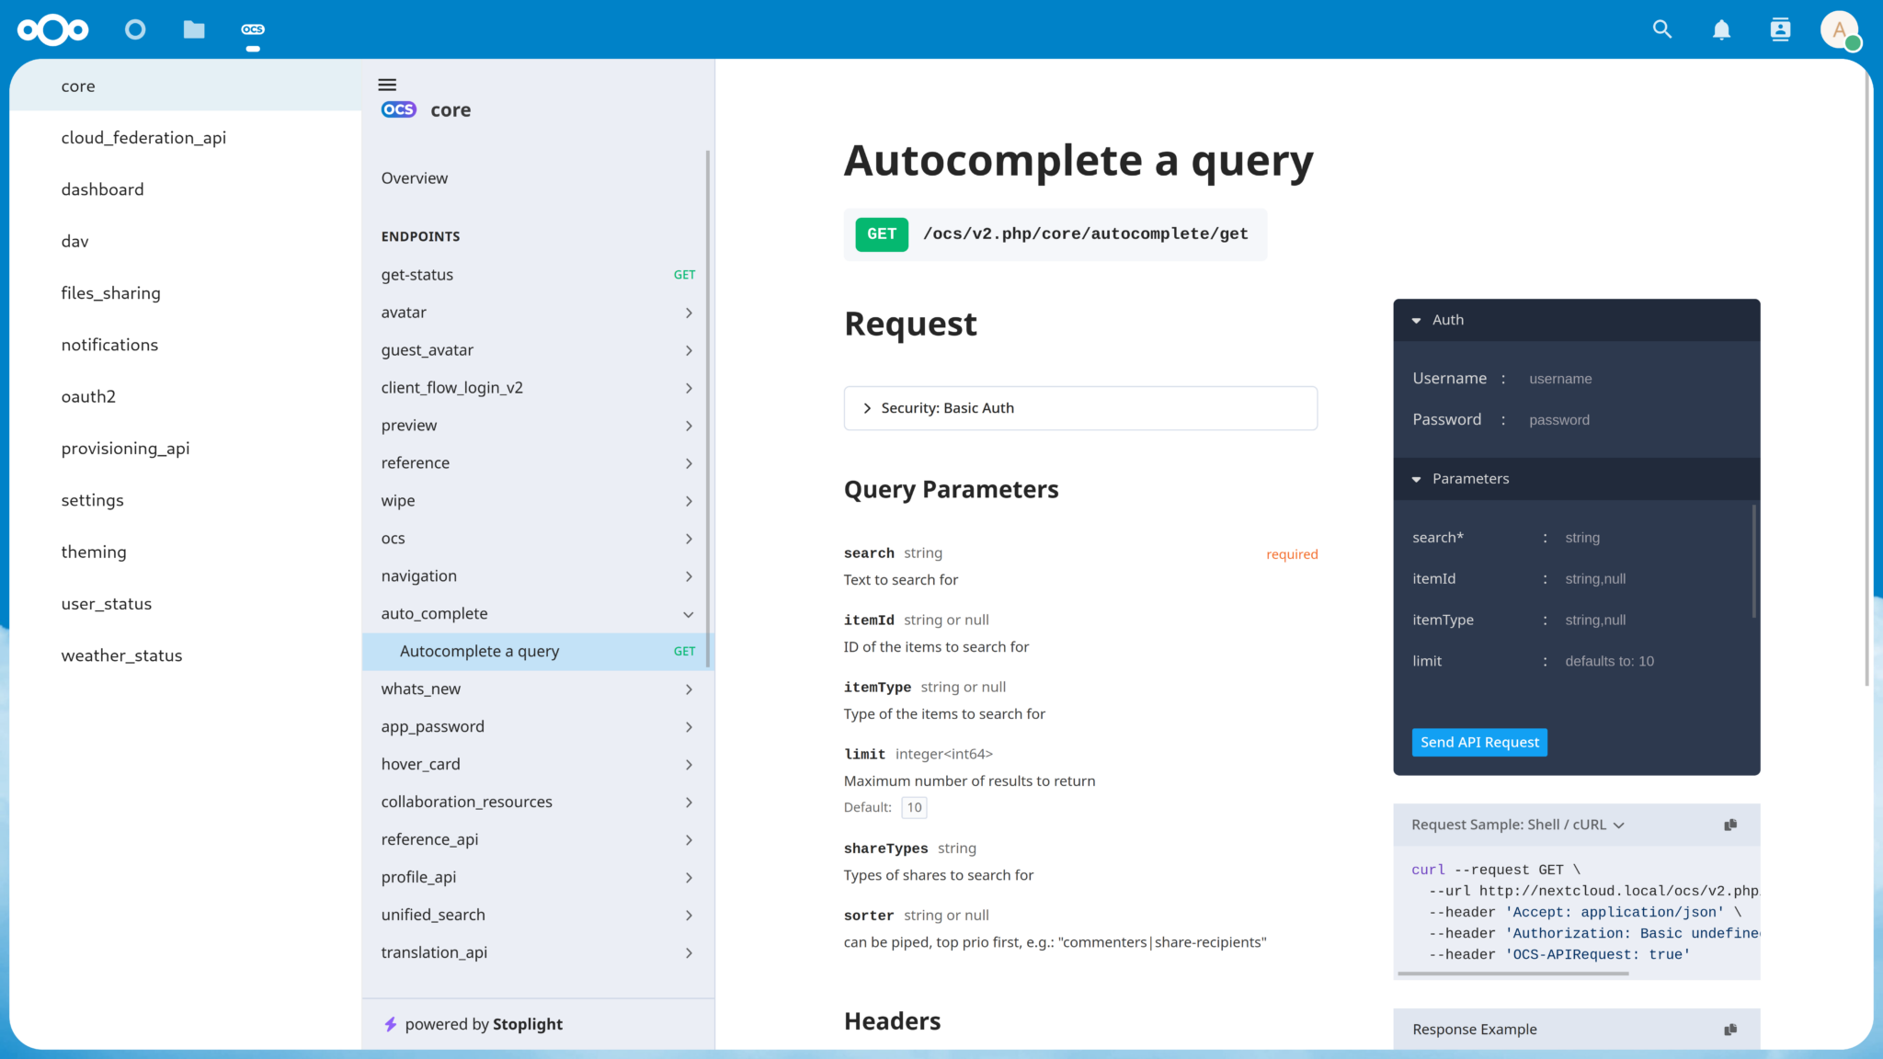The height and width of the screenshot is (1059, 1883).
Task: Select provisioning_api in the left sidebar
Action: 125,448
